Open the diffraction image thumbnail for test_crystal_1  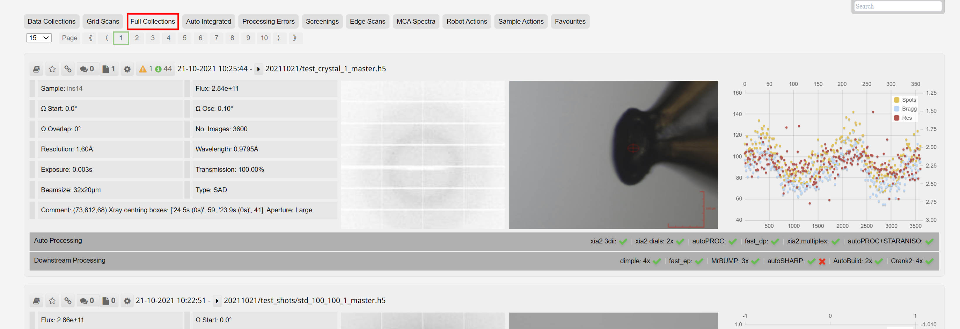tap(422, 155)
